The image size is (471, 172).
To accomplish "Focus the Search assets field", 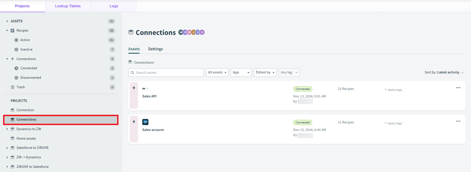I will [166, 73].
